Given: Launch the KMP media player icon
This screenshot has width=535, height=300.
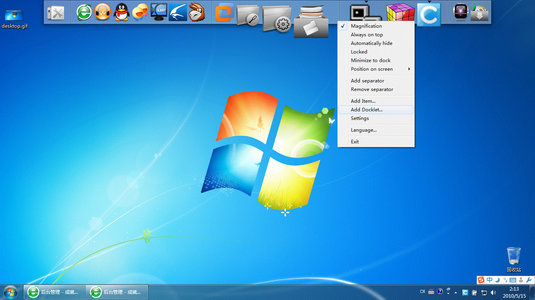Looking at the screenshot, I should point(159,12).
